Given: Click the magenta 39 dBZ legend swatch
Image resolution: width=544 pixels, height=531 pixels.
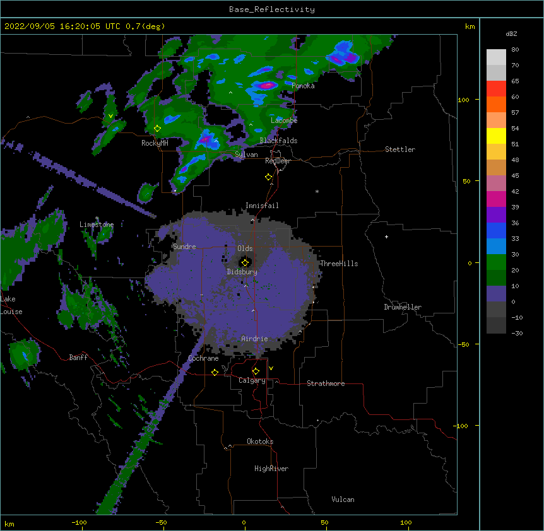Looking at the screenshot, I should tap(496, 199).
